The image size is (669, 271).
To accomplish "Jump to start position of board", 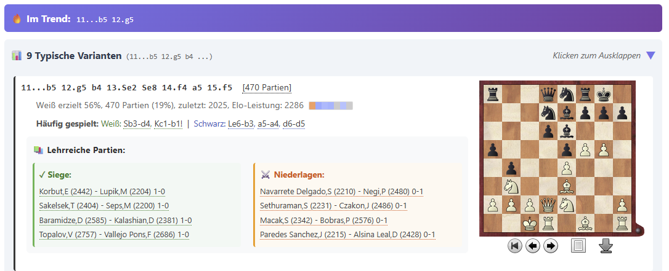I will tap(514, 246).
